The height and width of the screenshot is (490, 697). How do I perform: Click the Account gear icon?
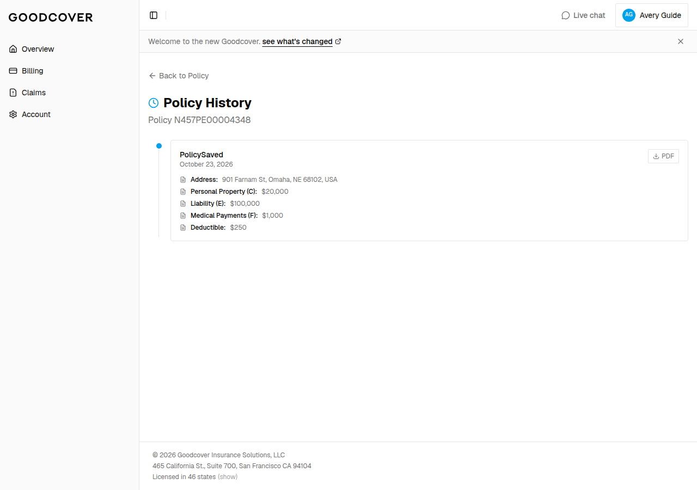coord(13,114)
